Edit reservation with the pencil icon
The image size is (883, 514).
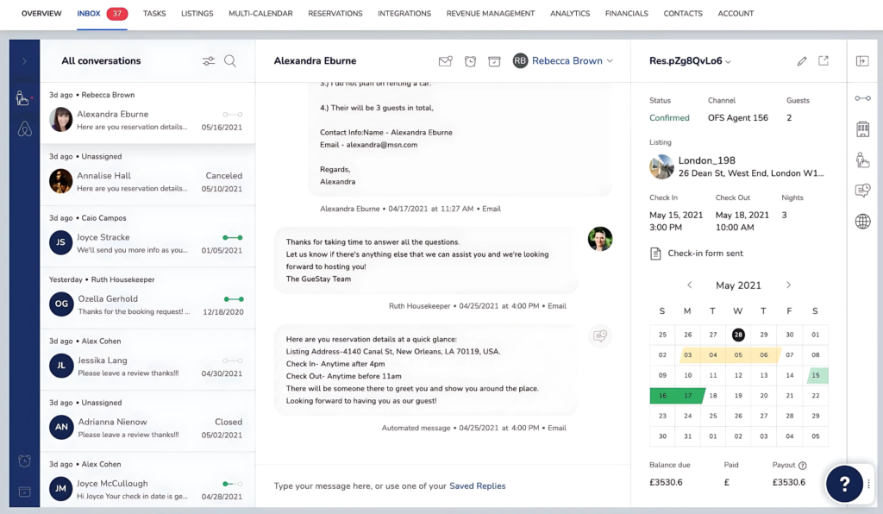tap(802, 61)
